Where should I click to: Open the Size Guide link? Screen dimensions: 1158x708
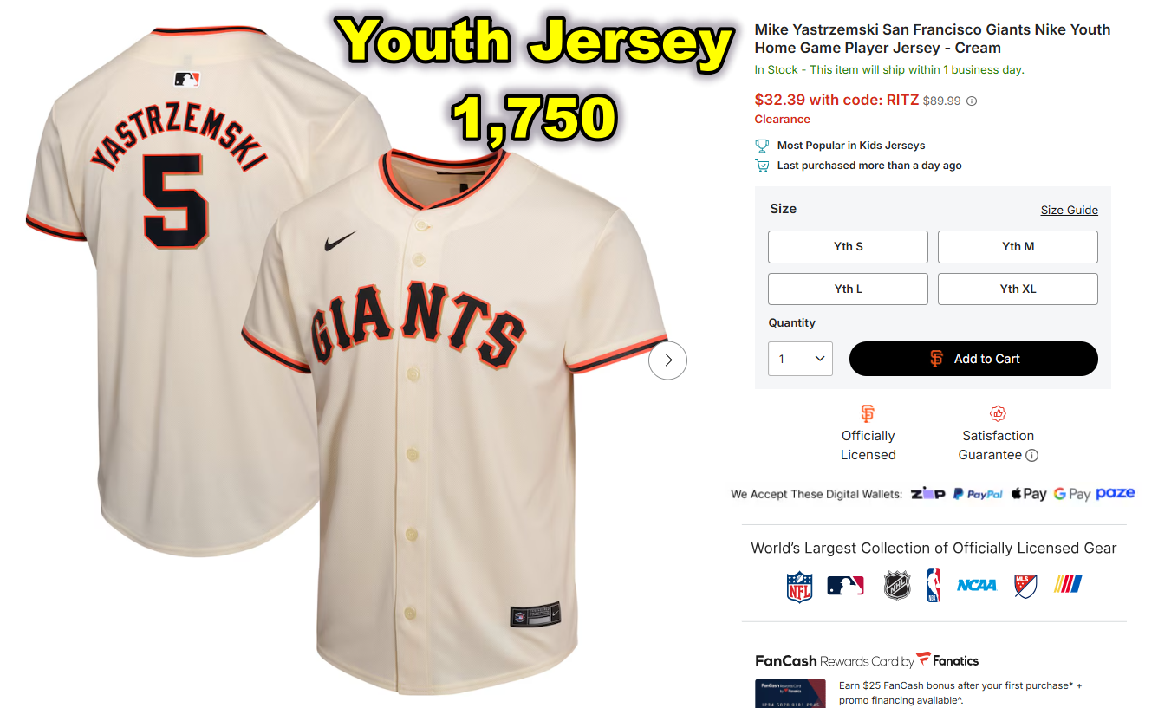(1069, 210)
